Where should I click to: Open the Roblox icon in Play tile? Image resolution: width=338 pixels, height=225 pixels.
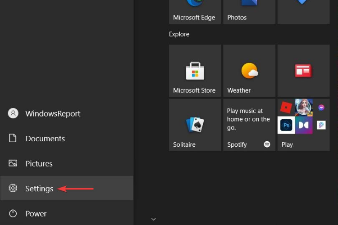pyautogui.click(x=286, y=107)
